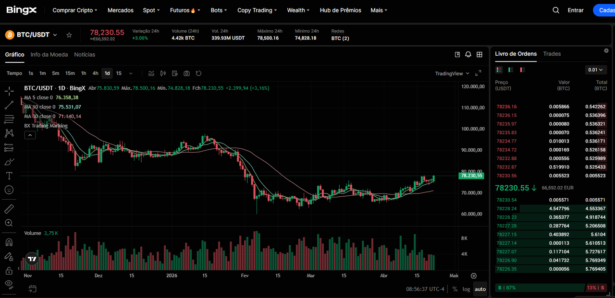Toggle visibility of all drawings
This screenshot has height=298, width=615.
[9, 284]
